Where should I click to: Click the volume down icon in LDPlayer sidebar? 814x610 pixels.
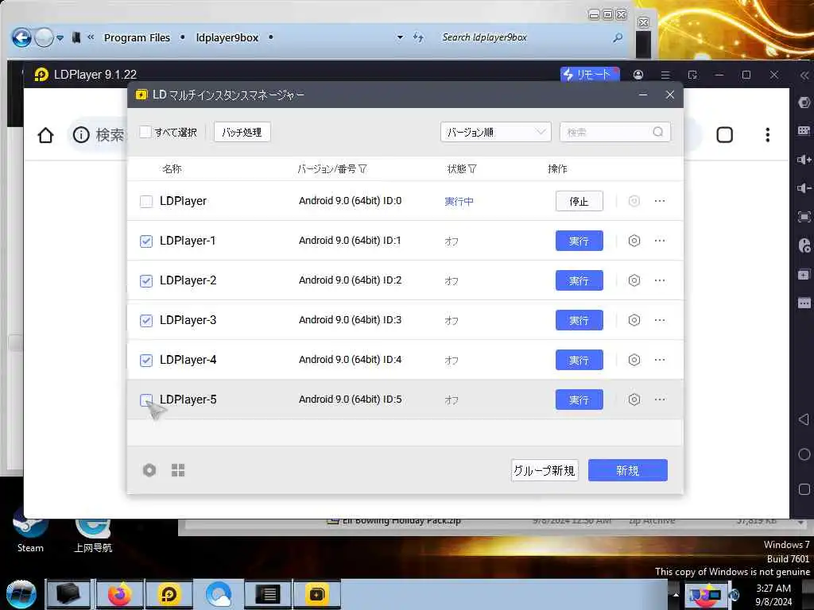coord(804,187)
